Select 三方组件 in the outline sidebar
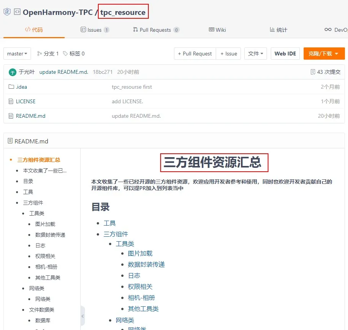The width and height of the screenshot is (348, 330). [x=33, y=203]
